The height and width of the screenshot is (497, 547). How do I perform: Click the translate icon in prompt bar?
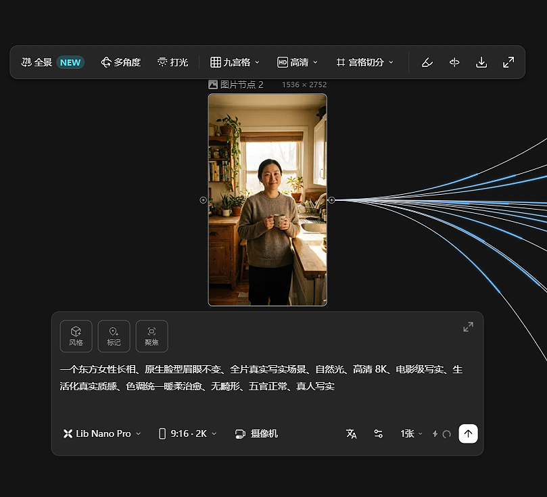351,433
